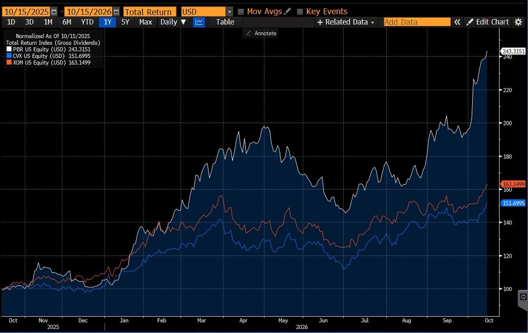The height and width of the screenshot is (333, 528).
Task: Switch to Table view
Action: click(225, 22)
